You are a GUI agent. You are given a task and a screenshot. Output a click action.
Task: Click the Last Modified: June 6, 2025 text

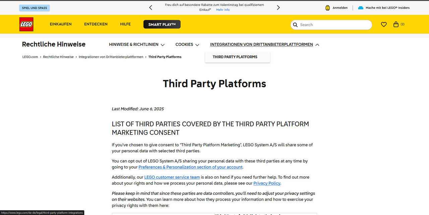click(x=138, y=109)
